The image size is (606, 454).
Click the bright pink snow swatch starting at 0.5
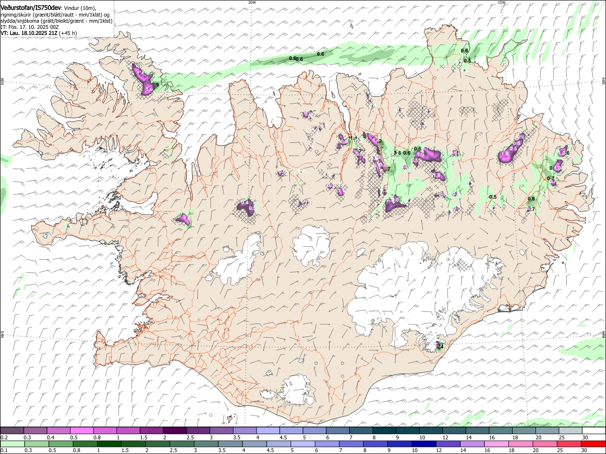[81, 431]
